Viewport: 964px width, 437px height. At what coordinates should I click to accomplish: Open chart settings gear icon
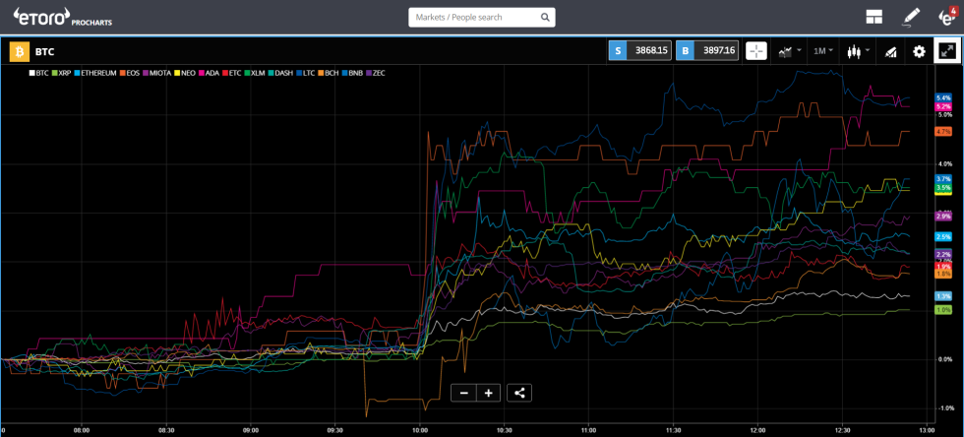(x=920, y=51)
